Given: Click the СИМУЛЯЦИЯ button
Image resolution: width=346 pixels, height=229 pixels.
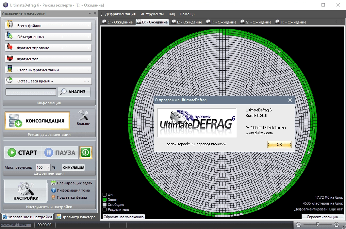Looking at the screenshot, I should [74, 167].
